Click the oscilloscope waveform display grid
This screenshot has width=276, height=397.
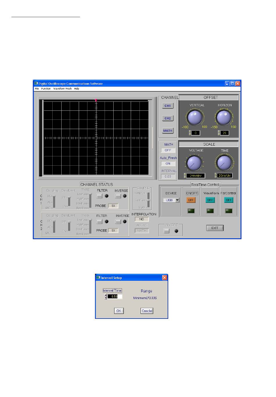click(96, 138)
